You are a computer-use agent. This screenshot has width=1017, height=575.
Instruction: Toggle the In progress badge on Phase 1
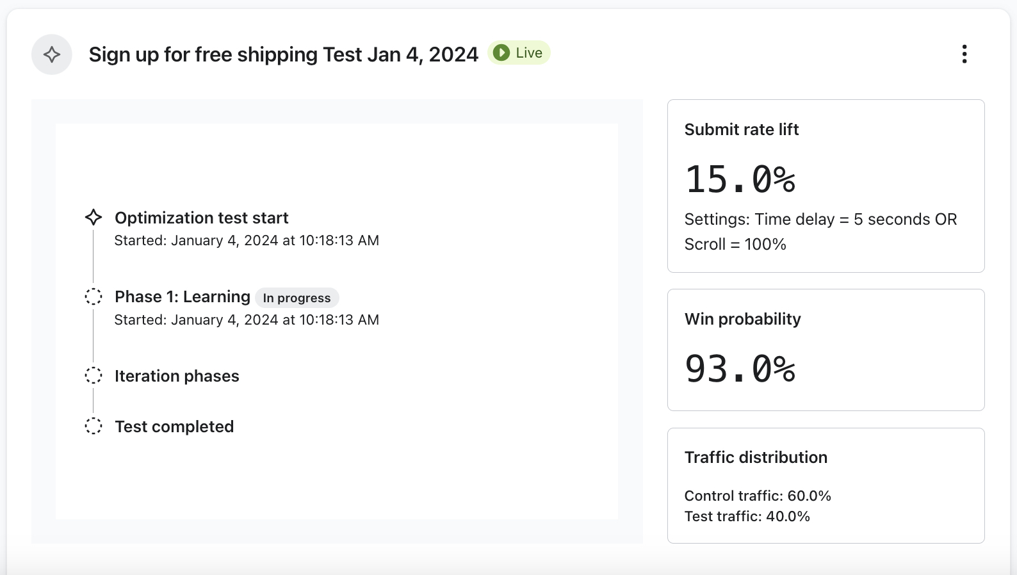coord(297,298)
